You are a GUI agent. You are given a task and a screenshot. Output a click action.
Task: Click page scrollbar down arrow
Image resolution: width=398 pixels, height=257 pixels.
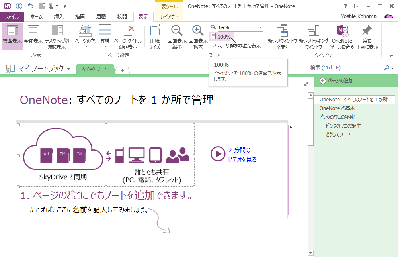point(310,253)
